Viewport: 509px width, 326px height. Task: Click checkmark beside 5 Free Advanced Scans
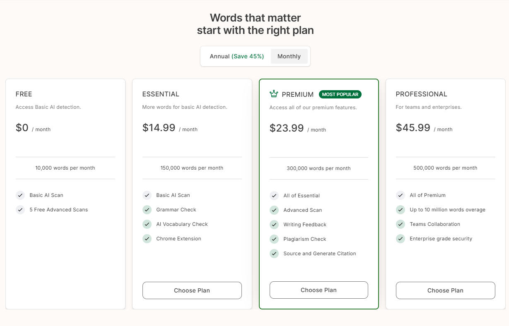[x=20, y=210]
